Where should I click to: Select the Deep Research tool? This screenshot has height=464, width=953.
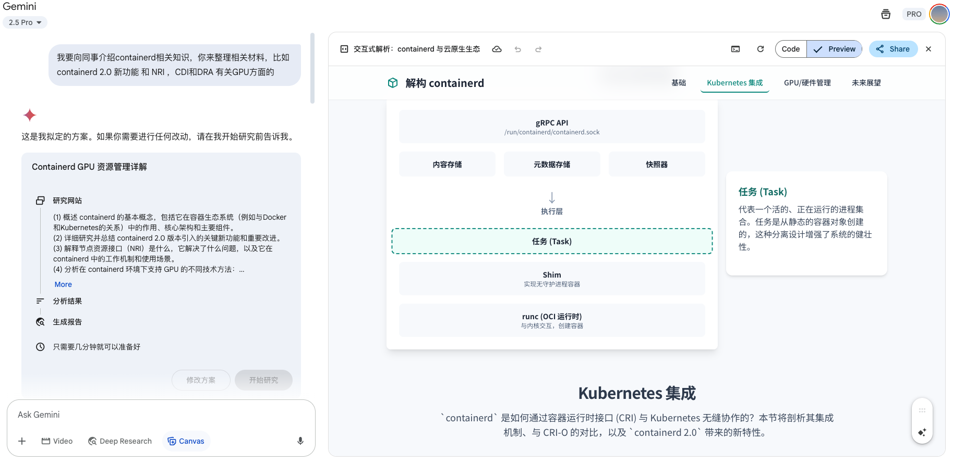[120, 441]
